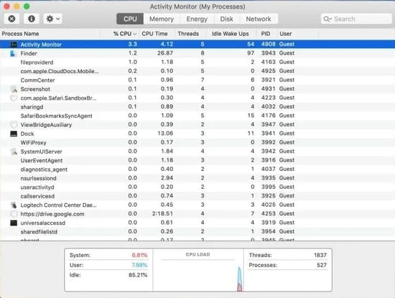Screen dimensions: 395x298
Task: Click the https://drive.google.com process icon
Action: point(14,214)
